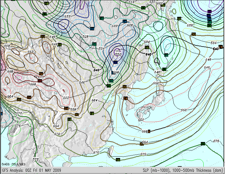
Task: Click the GFS Analysis date caption text
Action: point(31,170)
